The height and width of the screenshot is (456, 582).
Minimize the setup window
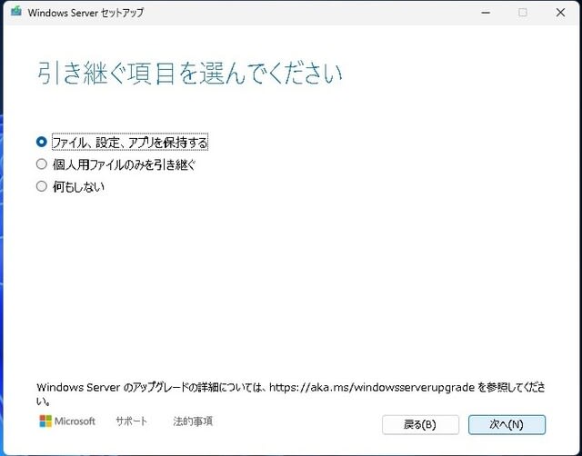click(486, 13)
